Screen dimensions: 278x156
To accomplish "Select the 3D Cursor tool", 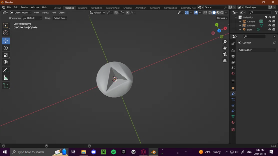I will (x=6, y=33).
